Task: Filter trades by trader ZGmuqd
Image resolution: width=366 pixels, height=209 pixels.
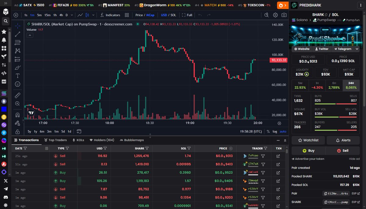Action: tap(263, 181)
